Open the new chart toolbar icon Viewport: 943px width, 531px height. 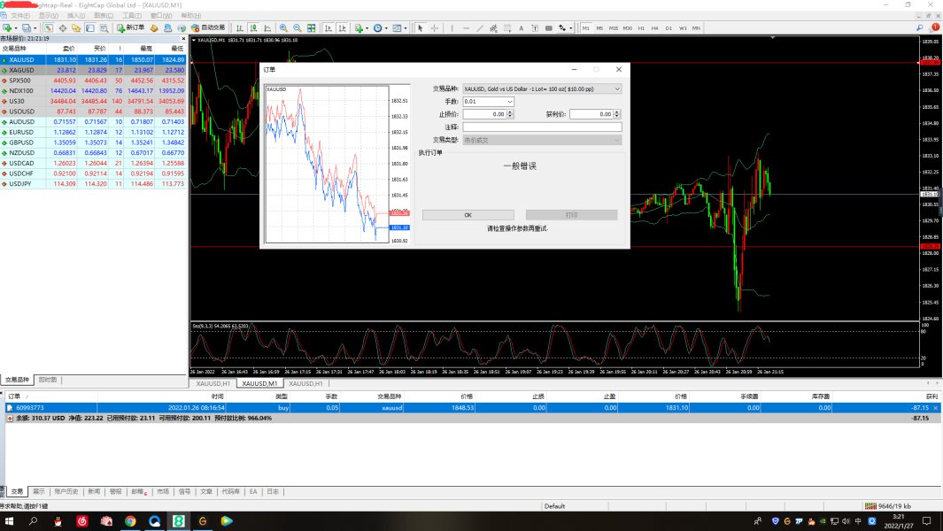[x=7, y=27]
